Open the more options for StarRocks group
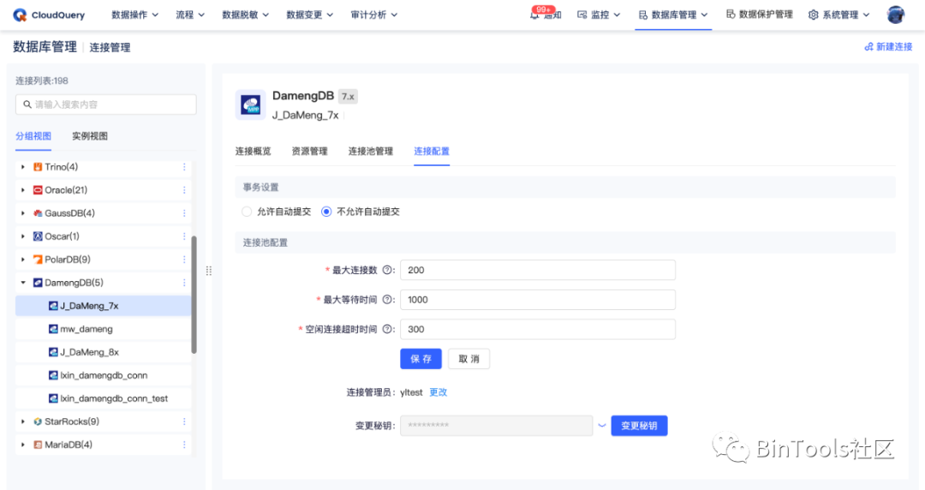This screenshot has width=925, height=490. [x=184, y=421]
